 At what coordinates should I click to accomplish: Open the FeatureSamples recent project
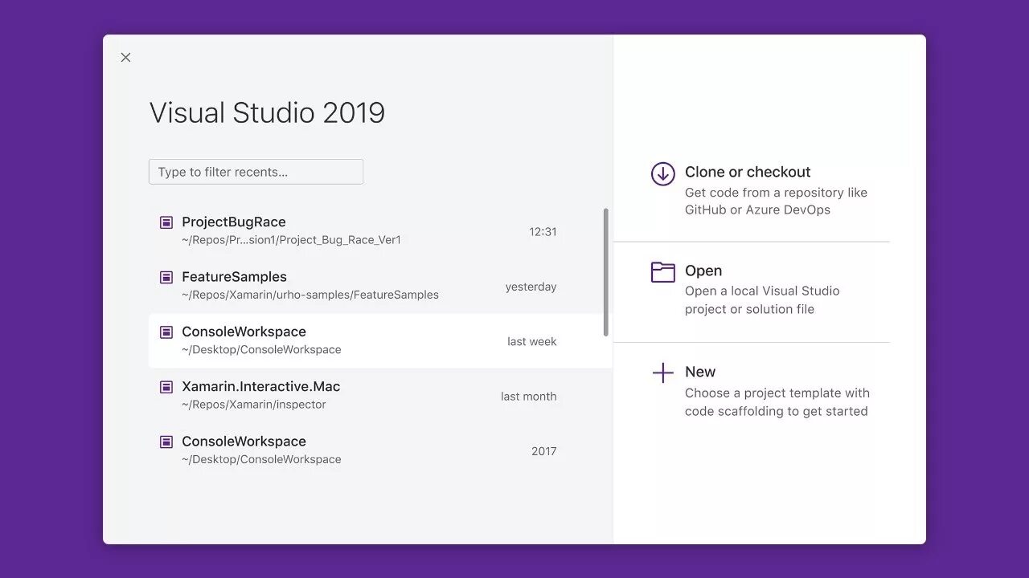(x=379, y=286)
